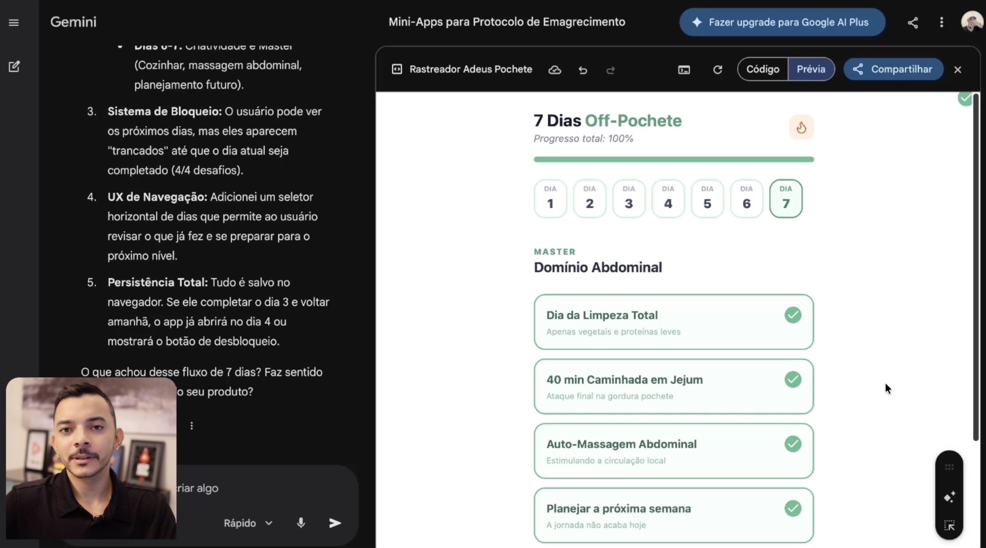
Task: Toggle the 40 min Caminhada em Jejum checkmark
Action: pos(793,379)
